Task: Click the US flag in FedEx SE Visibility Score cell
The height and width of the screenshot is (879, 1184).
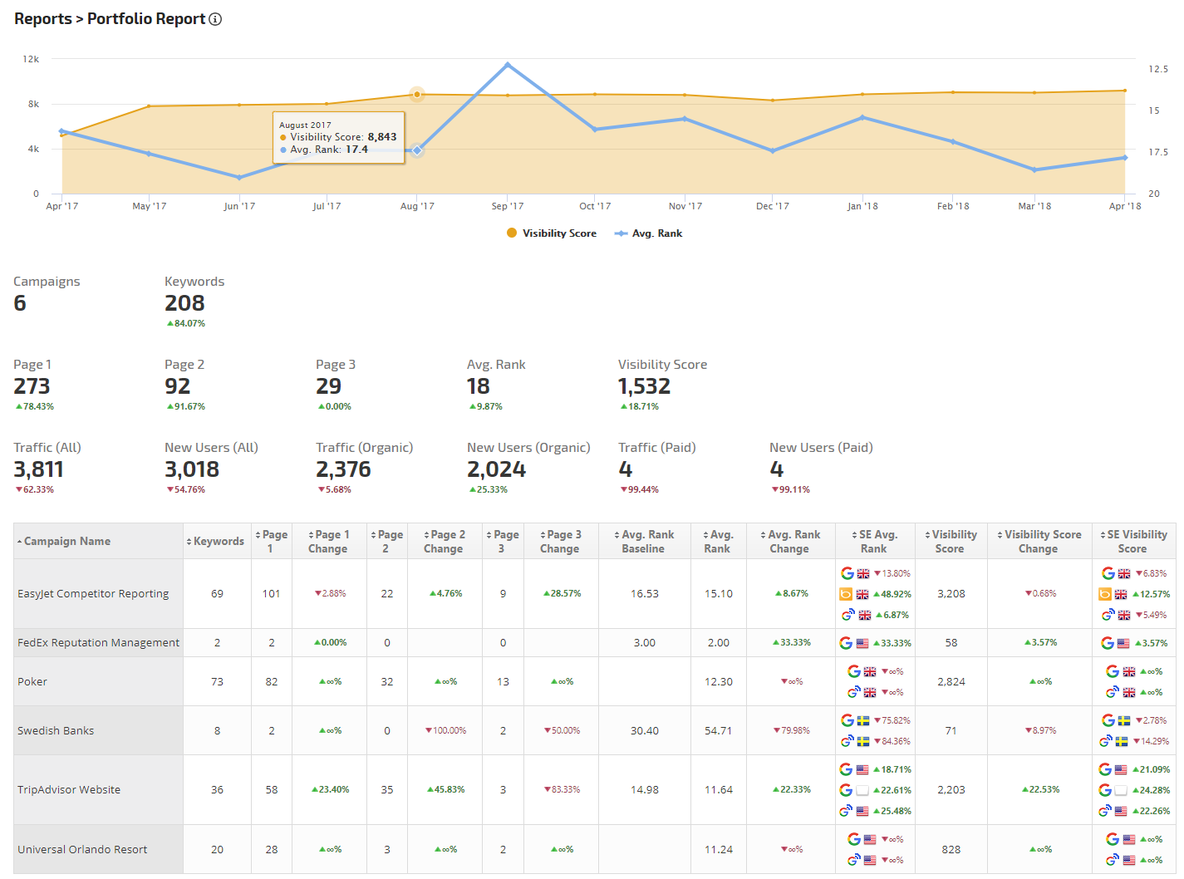Action: (x=1123, y=643)
